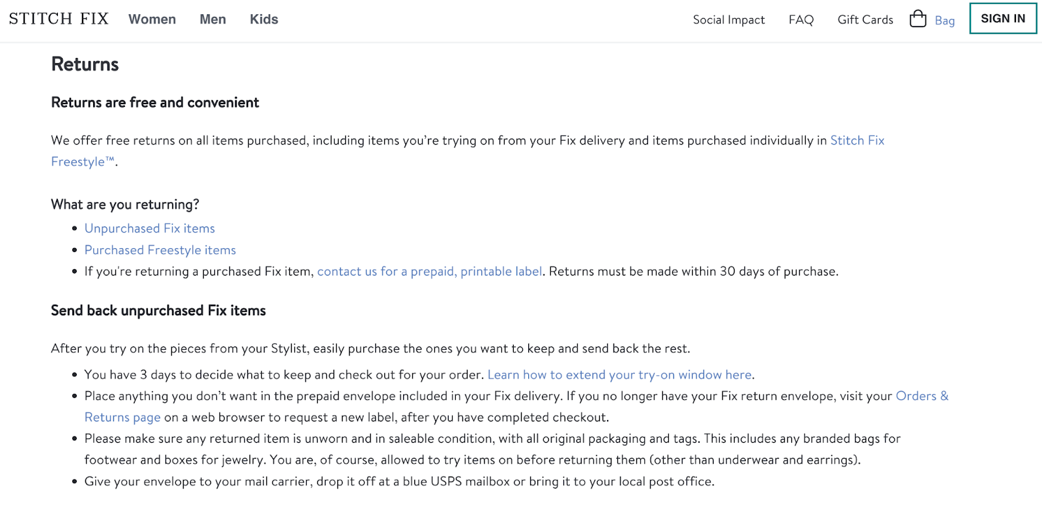Follow the Stitch Fix Freestyle link
Image resolution: width=1042 pixels, height=508 pixels.
(857, 141)
